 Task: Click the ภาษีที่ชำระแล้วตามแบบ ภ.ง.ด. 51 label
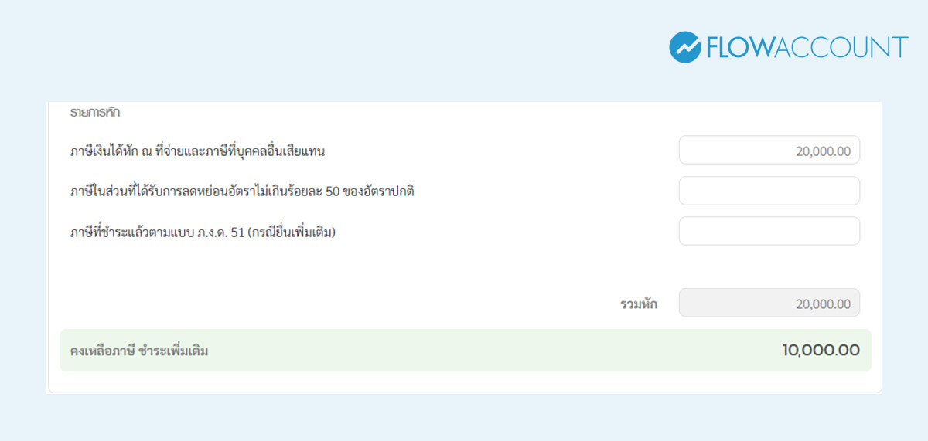point(202,232)
